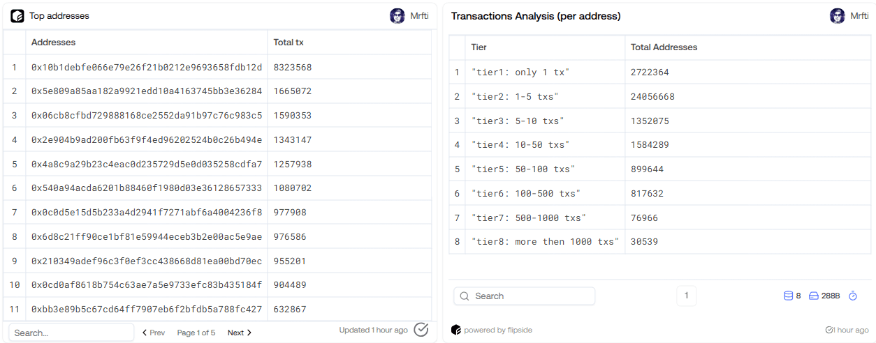Click the query timer stopwatch icon
The image size is (876, 343).
click(x=853, y=296)
